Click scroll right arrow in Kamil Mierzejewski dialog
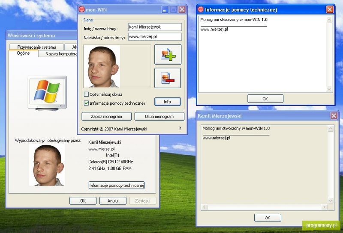Viewport: 343px width, 233px height. click(x=324, y=207)
